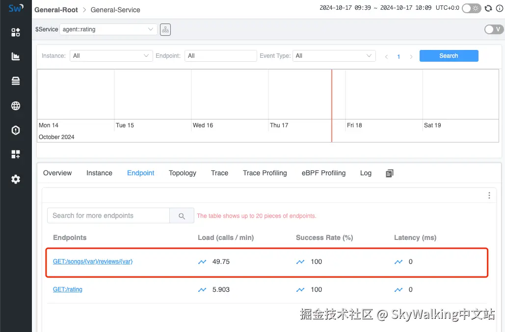Screen dimensions: 505x332
Task: Click the info icon in header
Action: point(499,8)
